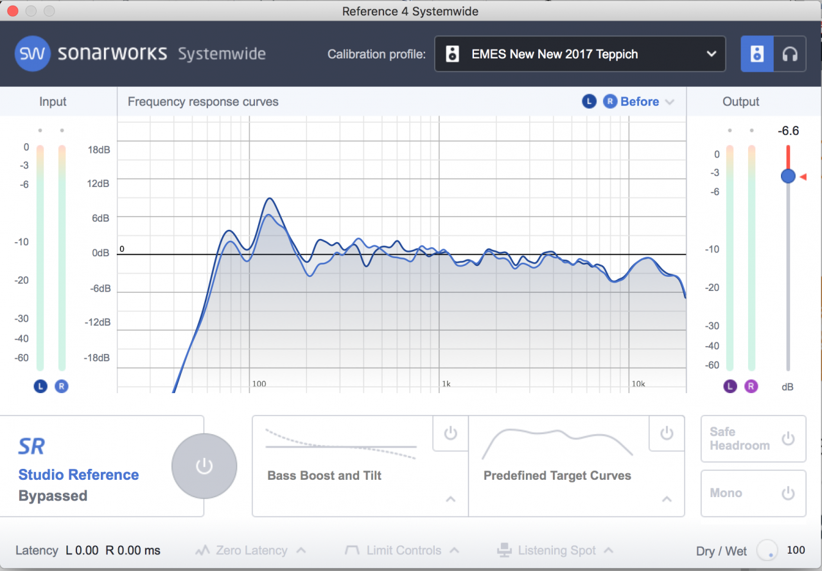Toggle Bass Boost and Tilt power
The width and height of the screenshot is (822, 571).
coord(451,434)
